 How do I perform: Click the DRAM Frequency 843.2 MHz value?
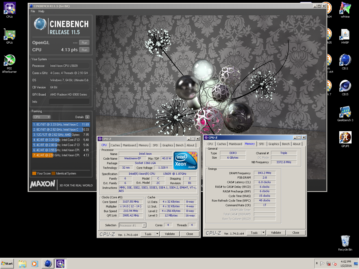pyautogui.click(x=265, y=173)
